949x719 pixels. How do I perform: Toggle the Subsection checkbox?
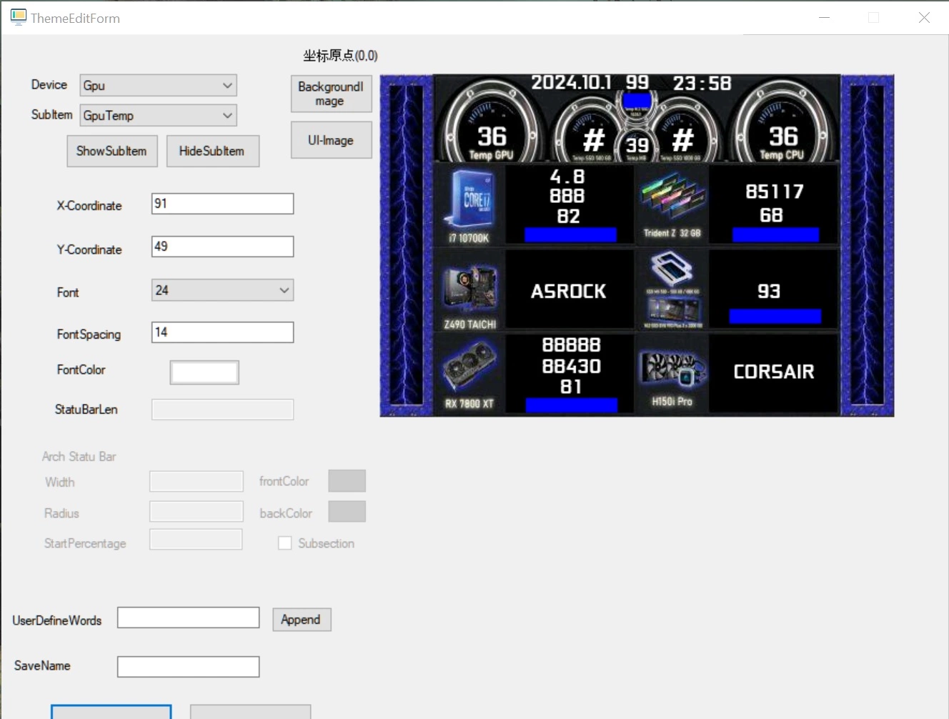click(284, 543)
